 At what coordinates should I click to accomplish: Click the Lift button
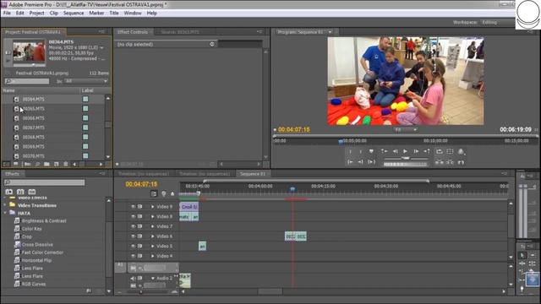coord(440,162)
